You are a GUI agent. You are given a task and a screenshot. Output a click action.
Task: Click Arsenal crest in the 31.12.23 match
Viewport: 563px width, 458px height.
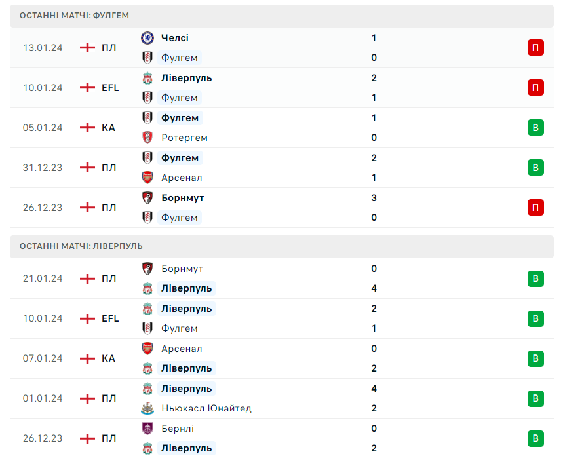pyautogui.click(x=147, y=178)
